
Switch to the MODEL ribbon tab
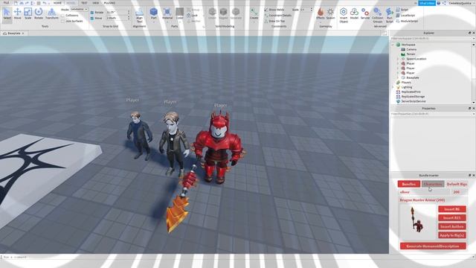(x=71, y=3)
